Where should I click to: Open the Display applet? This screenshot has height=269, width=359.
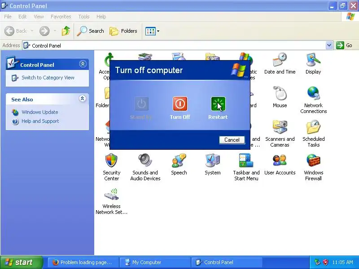313,64
